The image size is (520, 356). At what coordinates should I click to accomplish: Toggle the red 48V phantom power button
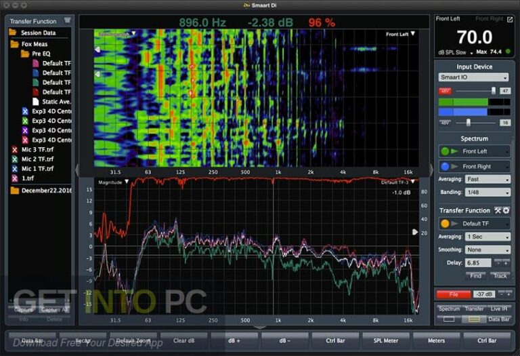[445, 91]
